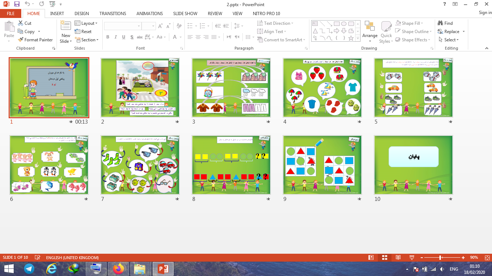Image resolution: width=492 pixels, height=276 pixels.
Task: Switch to Reading View in status bar
Action: click(x=398, y=258)
